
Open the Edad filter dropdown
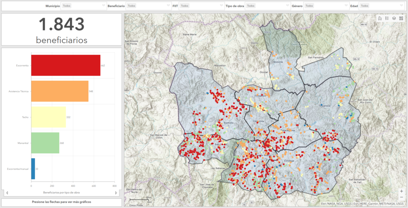380,6
